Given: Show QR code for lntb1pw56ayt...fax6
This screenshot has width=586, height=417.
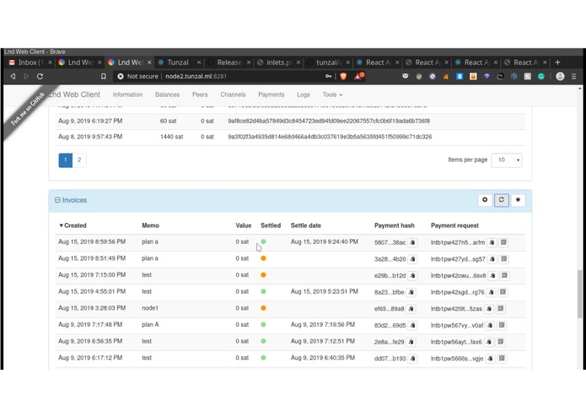Looking at the screenshot, I should pyautogui.click(x=501, y=342).
